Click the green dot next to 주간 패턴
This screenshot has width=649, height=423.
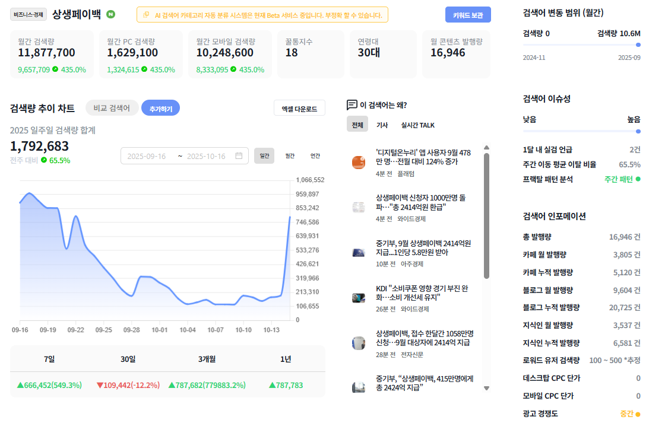click(638, 179)
